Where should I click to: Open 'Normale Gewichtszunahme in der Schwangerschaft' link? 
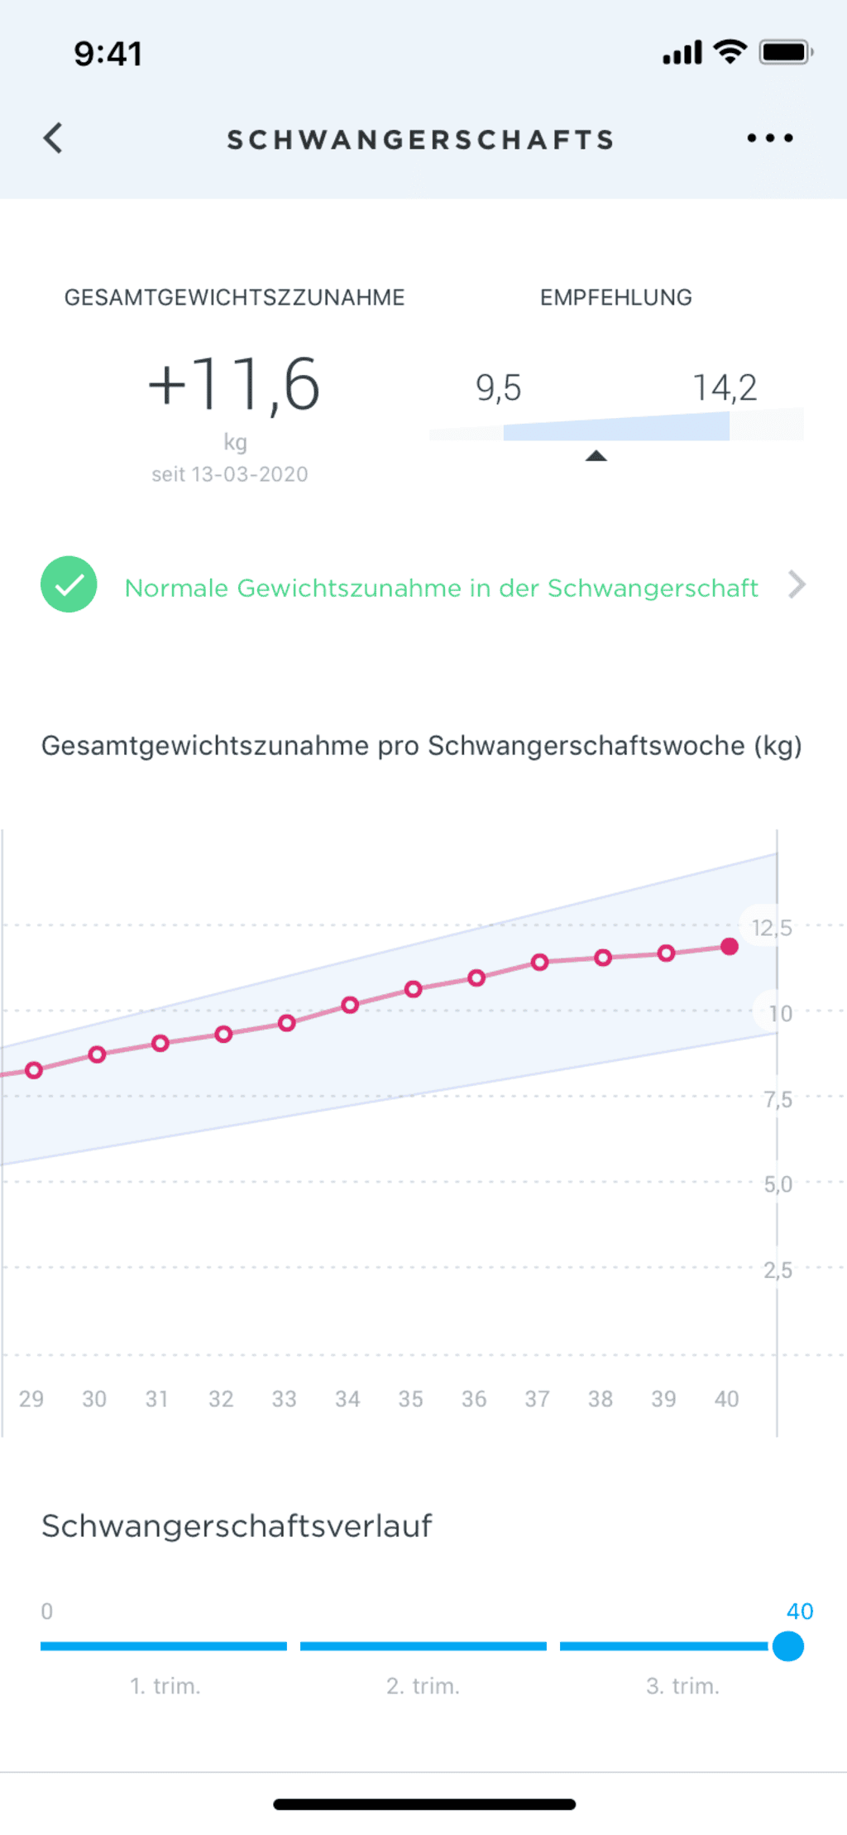(x=441, y=588)
